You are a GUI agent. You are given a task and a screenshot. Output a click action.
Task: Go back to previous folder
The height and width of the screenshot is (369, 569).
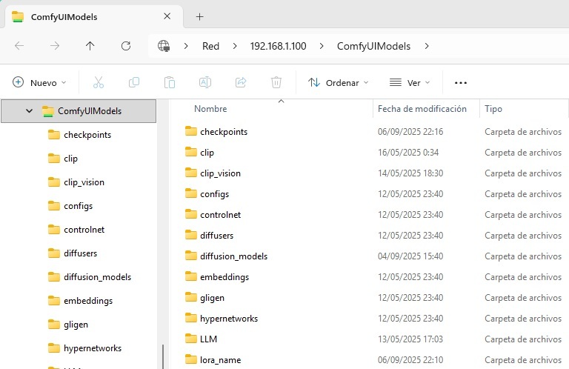pyautogui.click(x=19, y=46)
